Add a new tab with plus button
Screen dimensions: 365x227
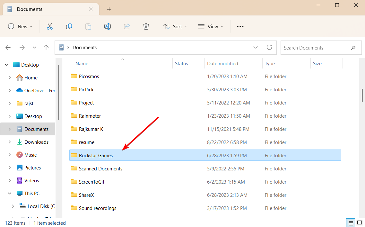click(109, 9)
